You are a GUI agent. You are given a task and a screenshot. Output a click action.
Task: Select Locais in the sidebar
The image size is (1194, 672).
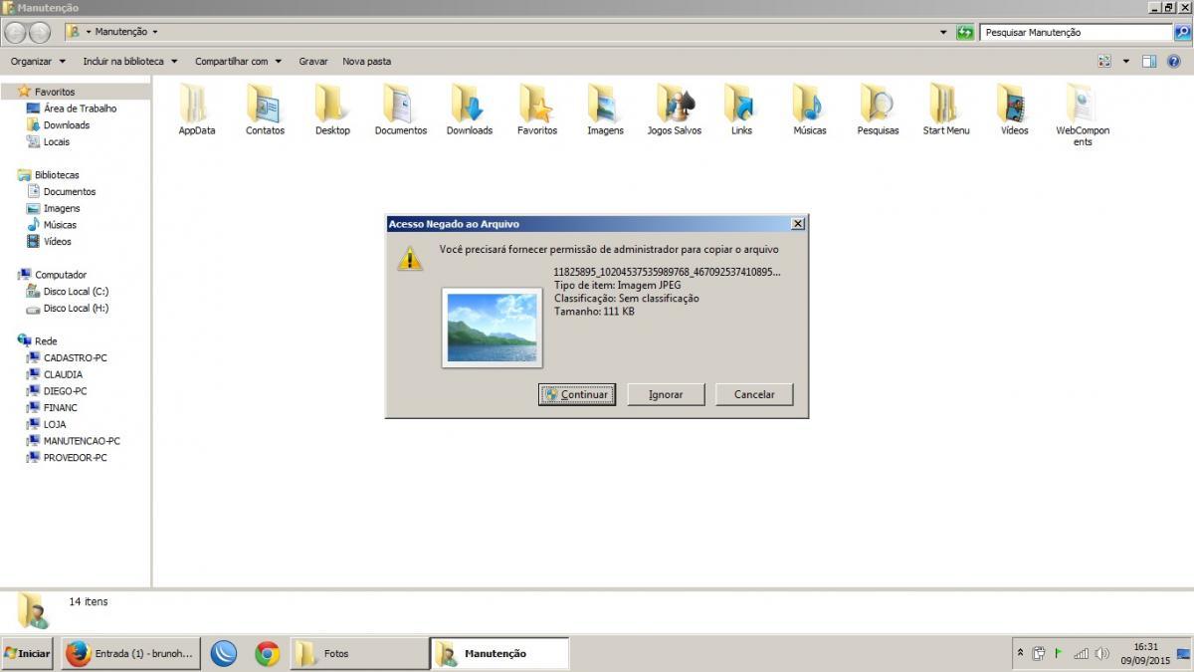pyautogui.click(x=57, y=141)
